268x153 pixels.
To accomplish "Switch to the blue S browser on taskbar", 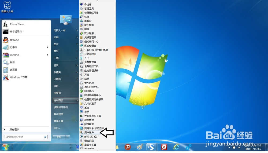I will click(151, 147).
